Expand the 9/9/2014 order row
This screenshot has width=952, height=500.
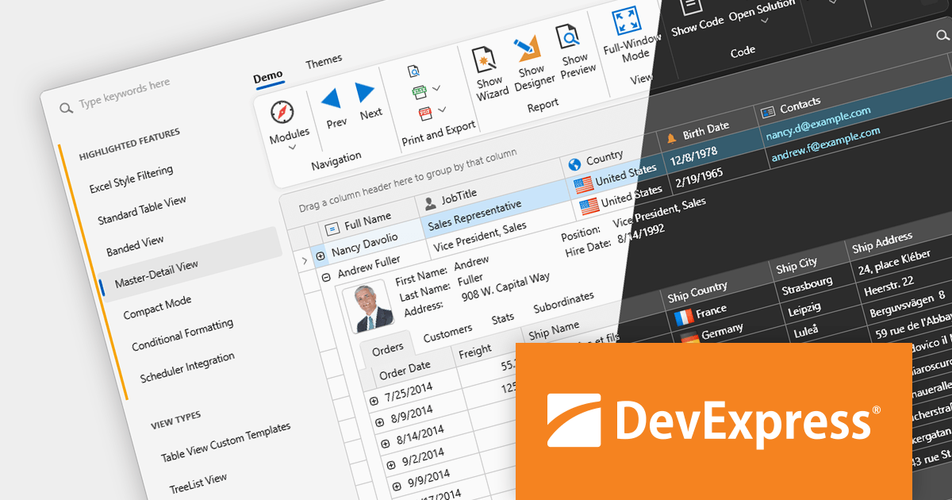point(396,486)
